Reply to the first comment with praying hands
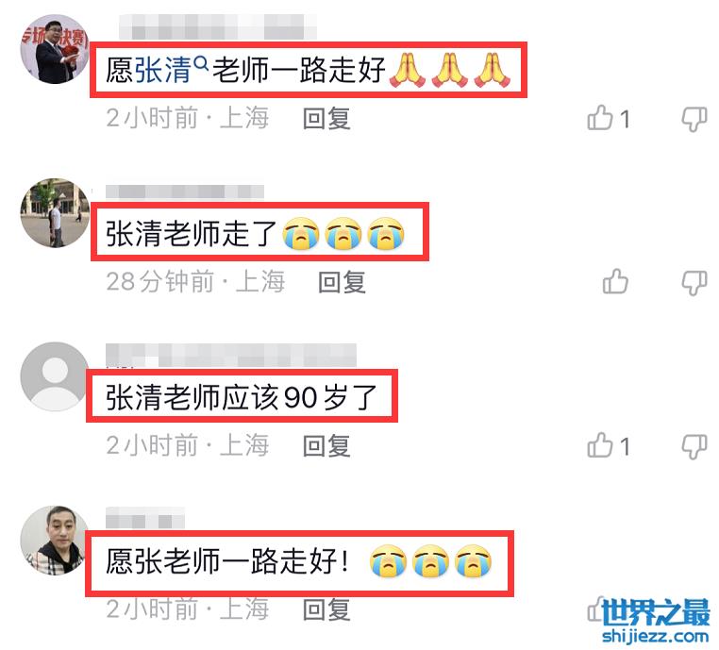719x650 pixels. [x=326, y=119]
